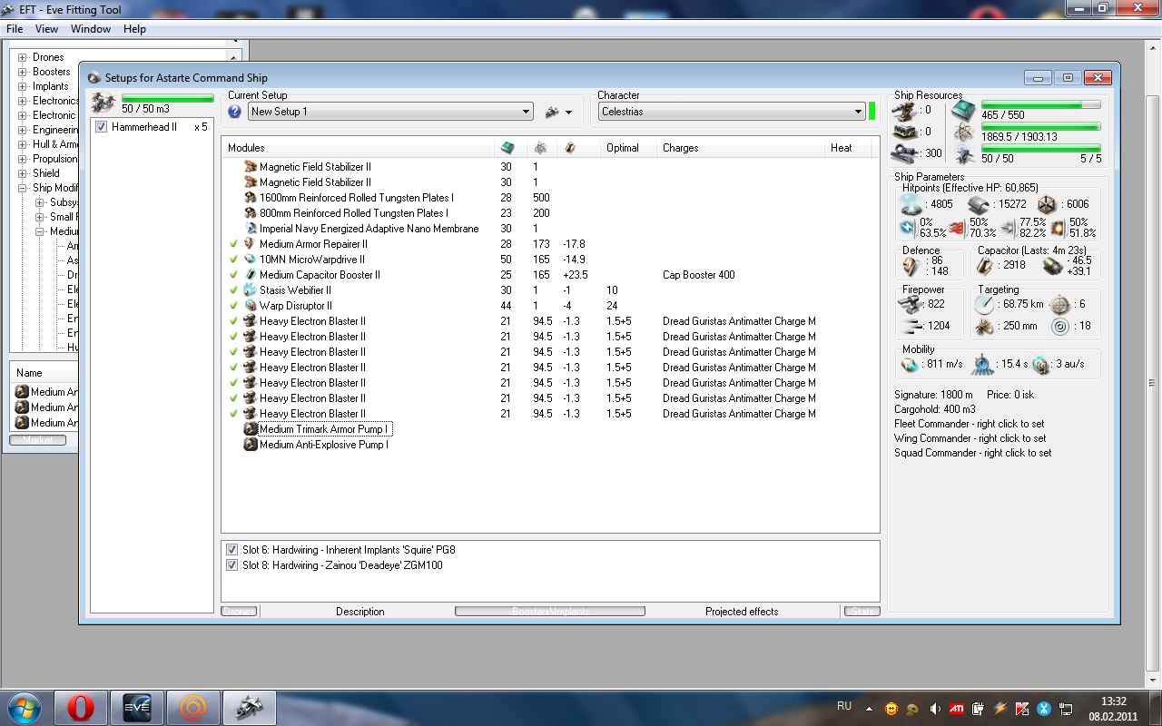This screenshot has width=1162, height=726.
Task: Click the powergrid icon beside 1869.5 / 1903.13
Action: click(963, 133)
